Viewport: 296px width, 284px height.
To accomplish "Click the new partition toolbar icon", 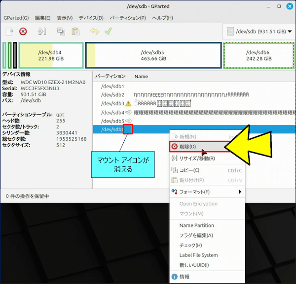I will [9, 32].
